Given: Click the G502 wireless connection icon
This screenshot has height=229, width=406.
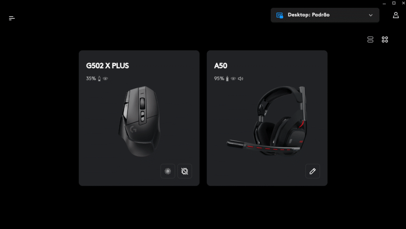Looking at the screenshot, I should 105,79.
